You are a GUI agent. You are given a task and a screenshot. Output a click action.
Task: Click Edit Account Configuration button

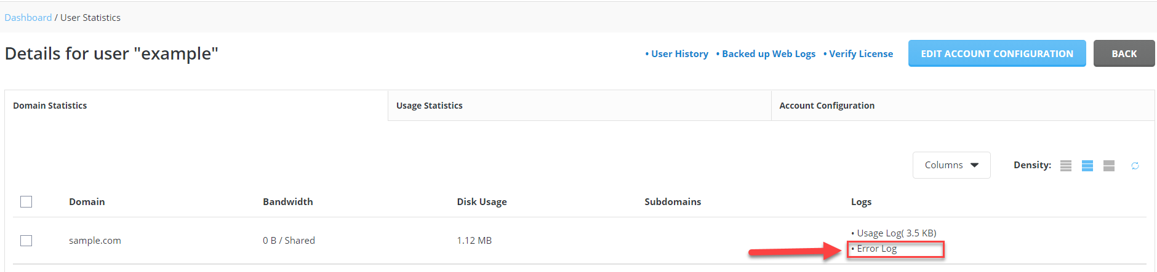pos(997,53)
